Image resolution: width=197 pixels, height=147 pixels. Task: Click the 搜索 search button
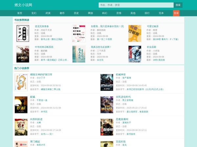click(x=178, y=5)
